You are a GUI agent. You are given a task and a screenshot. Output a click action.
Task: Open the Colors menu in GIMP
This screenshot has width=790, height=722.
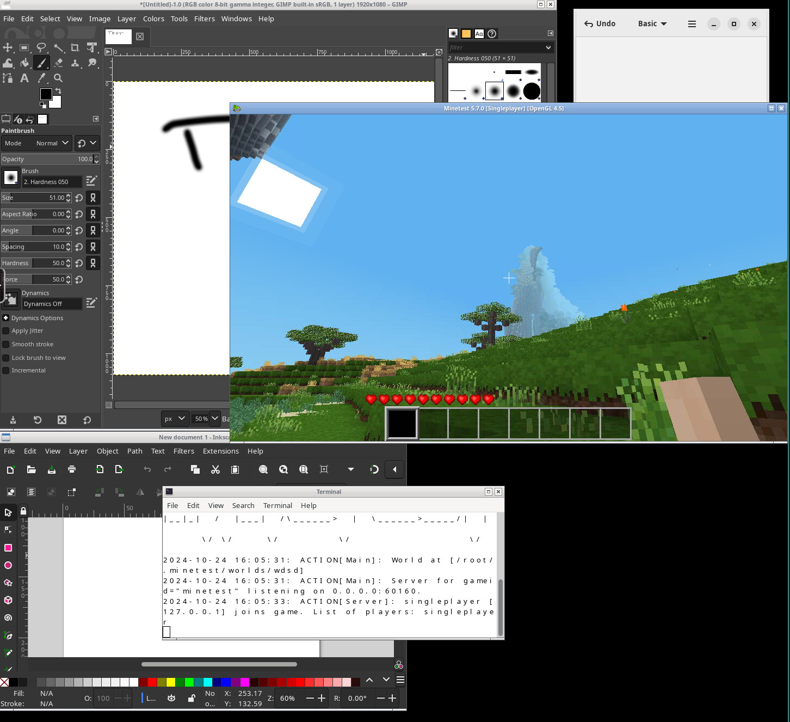pos(153,19)
